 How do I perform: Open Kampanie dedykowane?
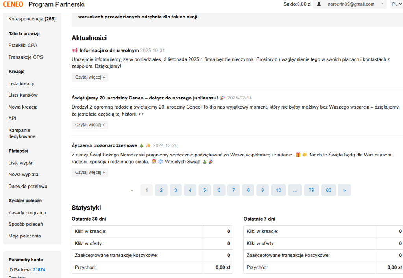pos(22,133)
